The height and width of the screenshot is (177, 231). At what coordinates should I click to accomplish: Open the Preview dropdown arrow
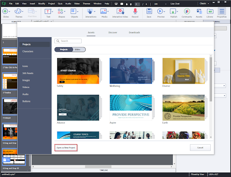click(x=164, y=11)
